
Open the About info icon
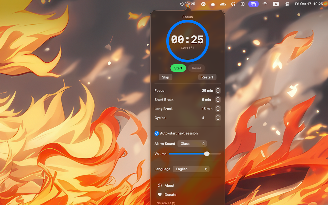click(x=160, y=185)
